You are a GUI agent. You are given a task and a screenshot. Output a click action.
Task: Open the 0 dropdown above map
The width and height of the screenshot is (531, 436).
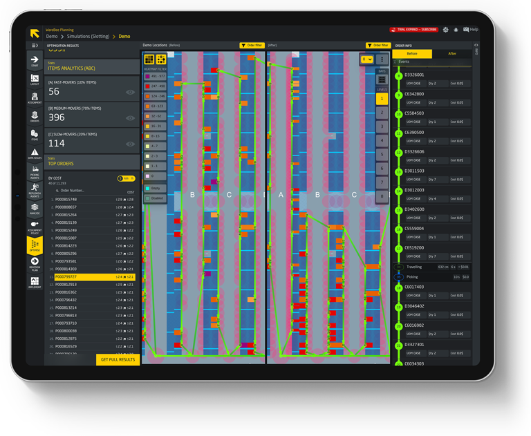coord(366,59)
